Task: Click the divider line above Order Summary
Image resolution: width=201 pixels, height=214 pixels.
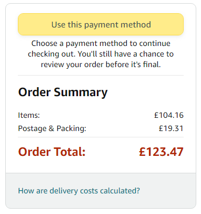Action: pyautogui.click(x=100, y=75)
